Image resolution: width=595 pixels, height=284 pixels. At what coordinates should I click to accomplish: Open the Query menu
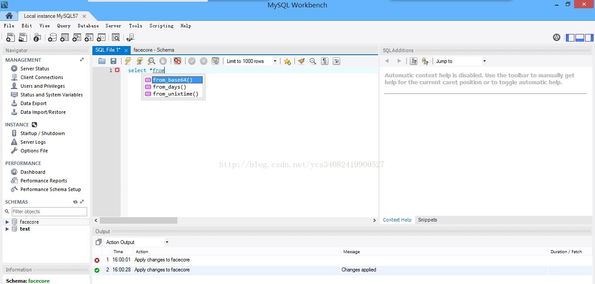[64, 26]
